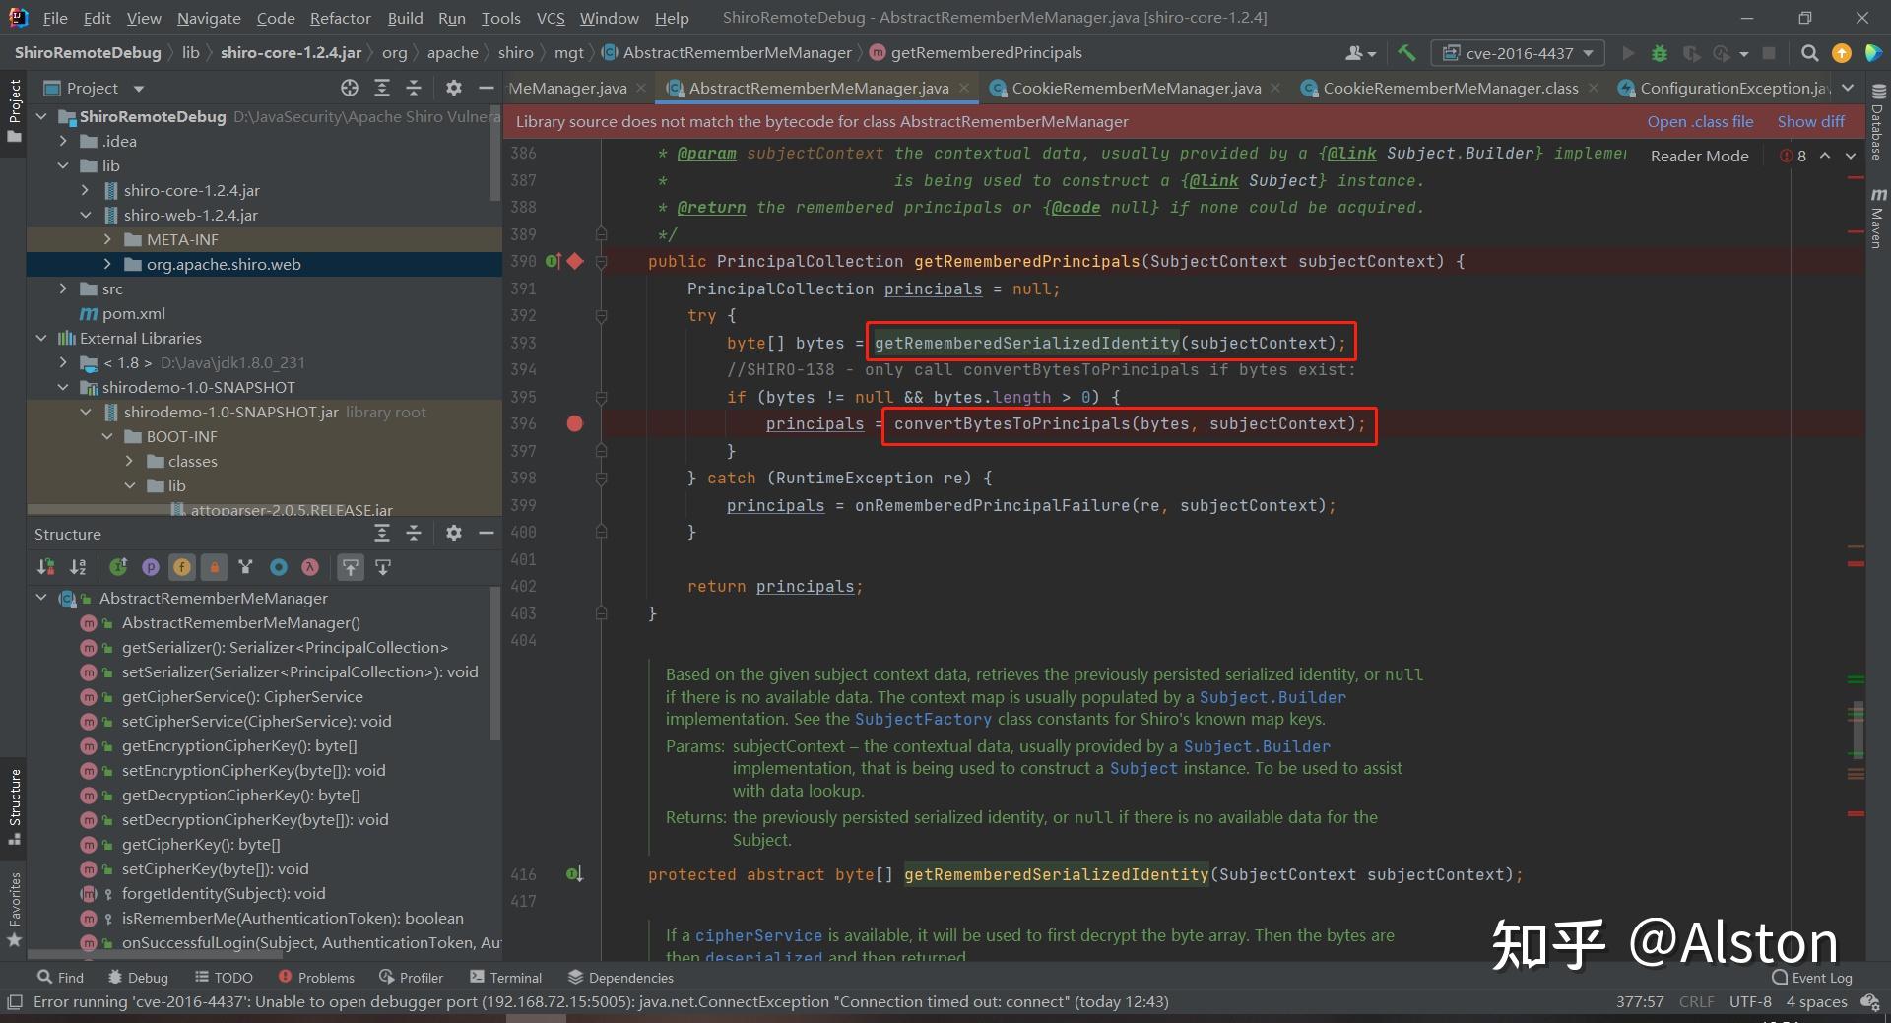1891x1023 pixels.
Task: Toggle breakpoint on line 396
Action: 575,424
